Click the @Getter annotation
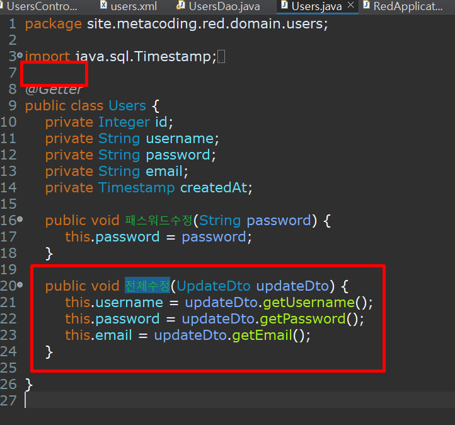The width and height of the screenshot is (455, 425). pyautogui.click(x=54, y=89)
